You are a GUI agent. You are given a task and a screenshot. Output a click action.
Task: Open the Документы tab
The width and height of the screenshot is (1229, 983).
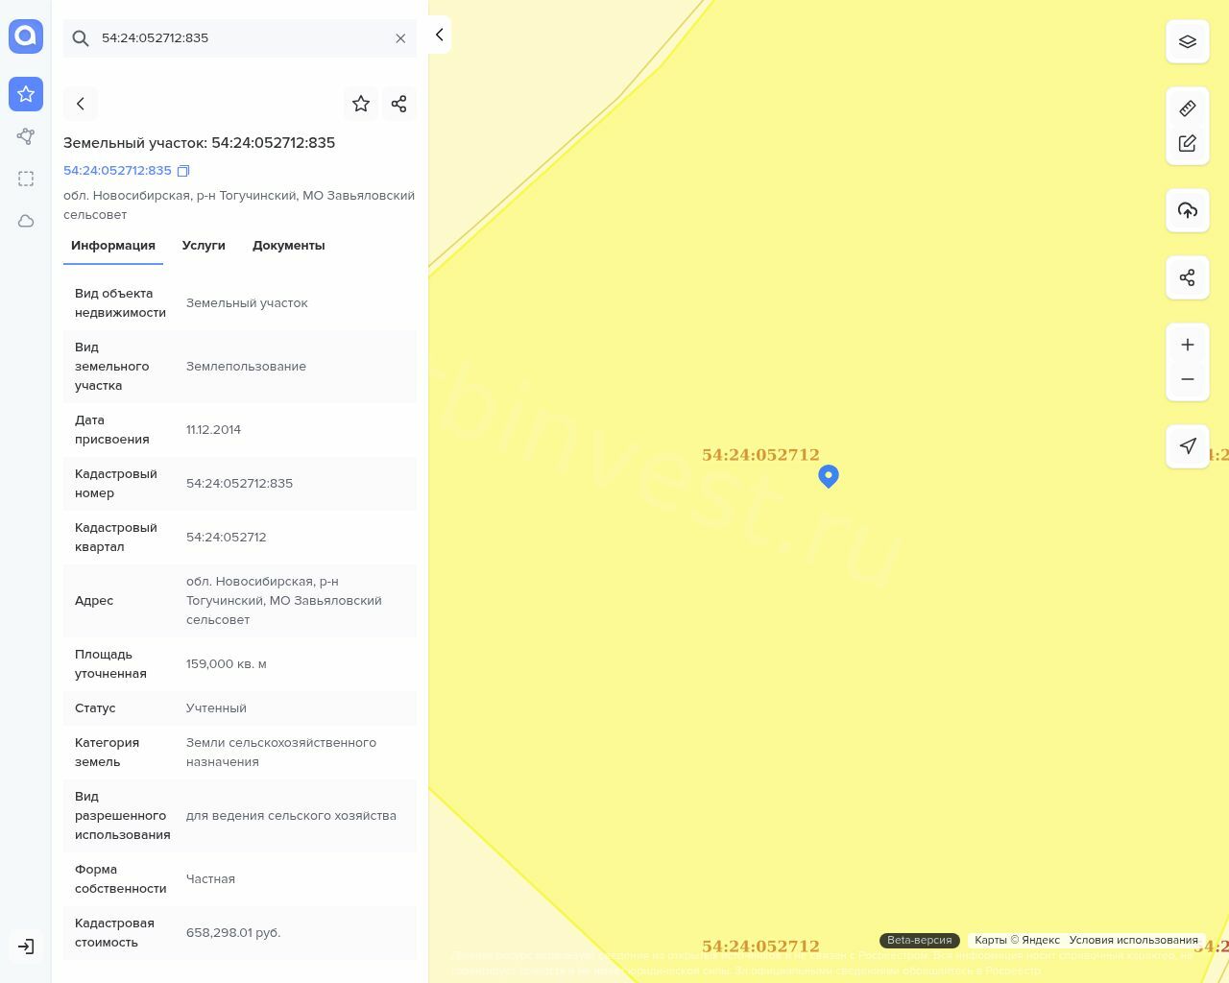(288, 246)
